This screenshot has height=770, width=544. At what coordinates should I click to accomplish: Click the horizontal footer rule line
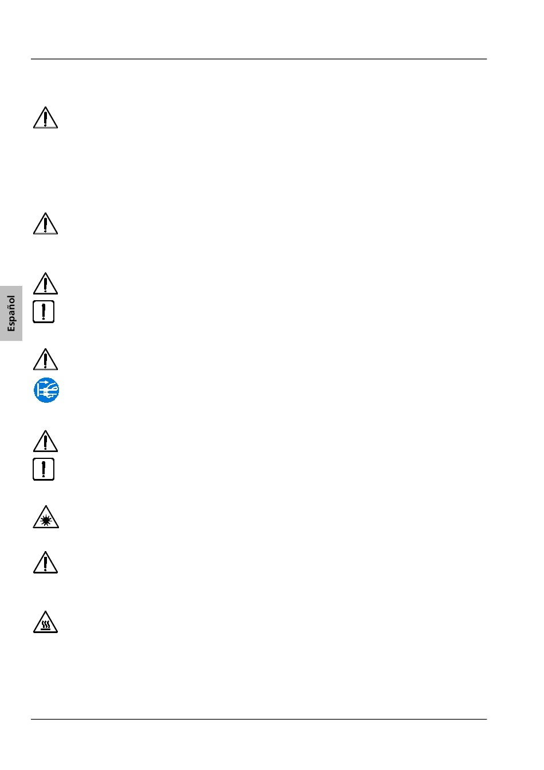coord(259,719)
